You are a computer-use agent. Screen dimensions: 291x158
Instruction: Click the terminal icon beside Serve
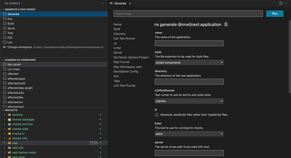5,28
